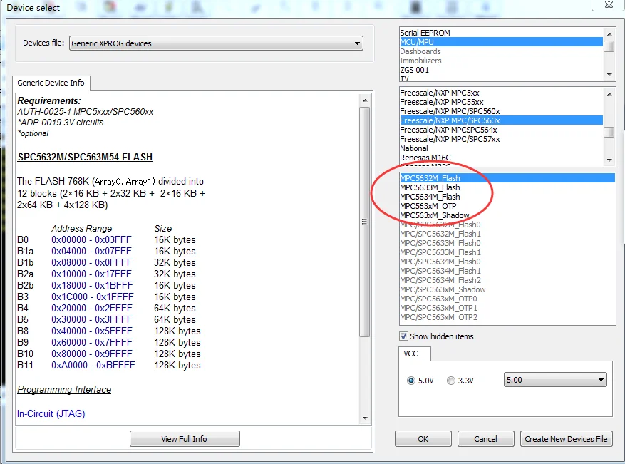Click the View Full Info button
The image size is (625, 464).
(x=185, y=439)
